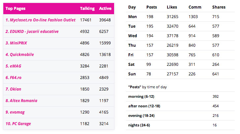Select the Mon row in day table
Image resolution: width=240 pixels, height=134 pixels.
pos(180,17)
